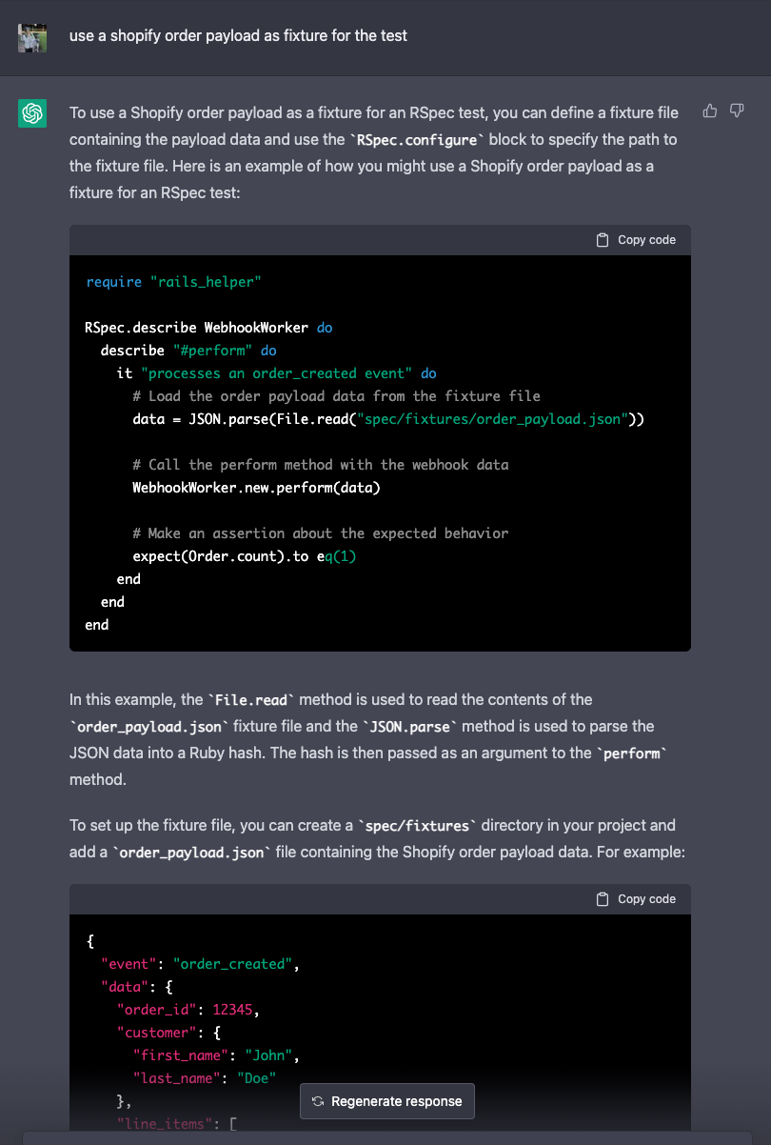Click the '"event": "order_created"' JSON line
The height and width of the screenshot is (1145, 771).
pyautogui.click(x=201, y=964)
